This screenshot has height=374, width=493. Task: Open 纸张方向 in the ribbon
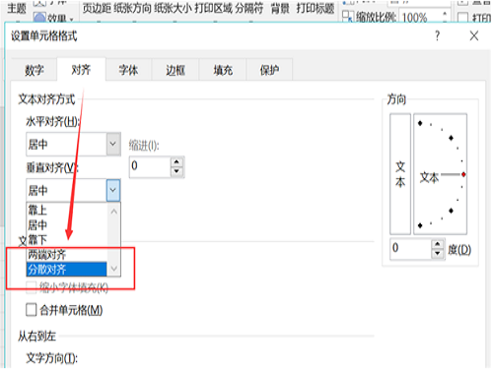pyautogui.click(x=132, y=8)
